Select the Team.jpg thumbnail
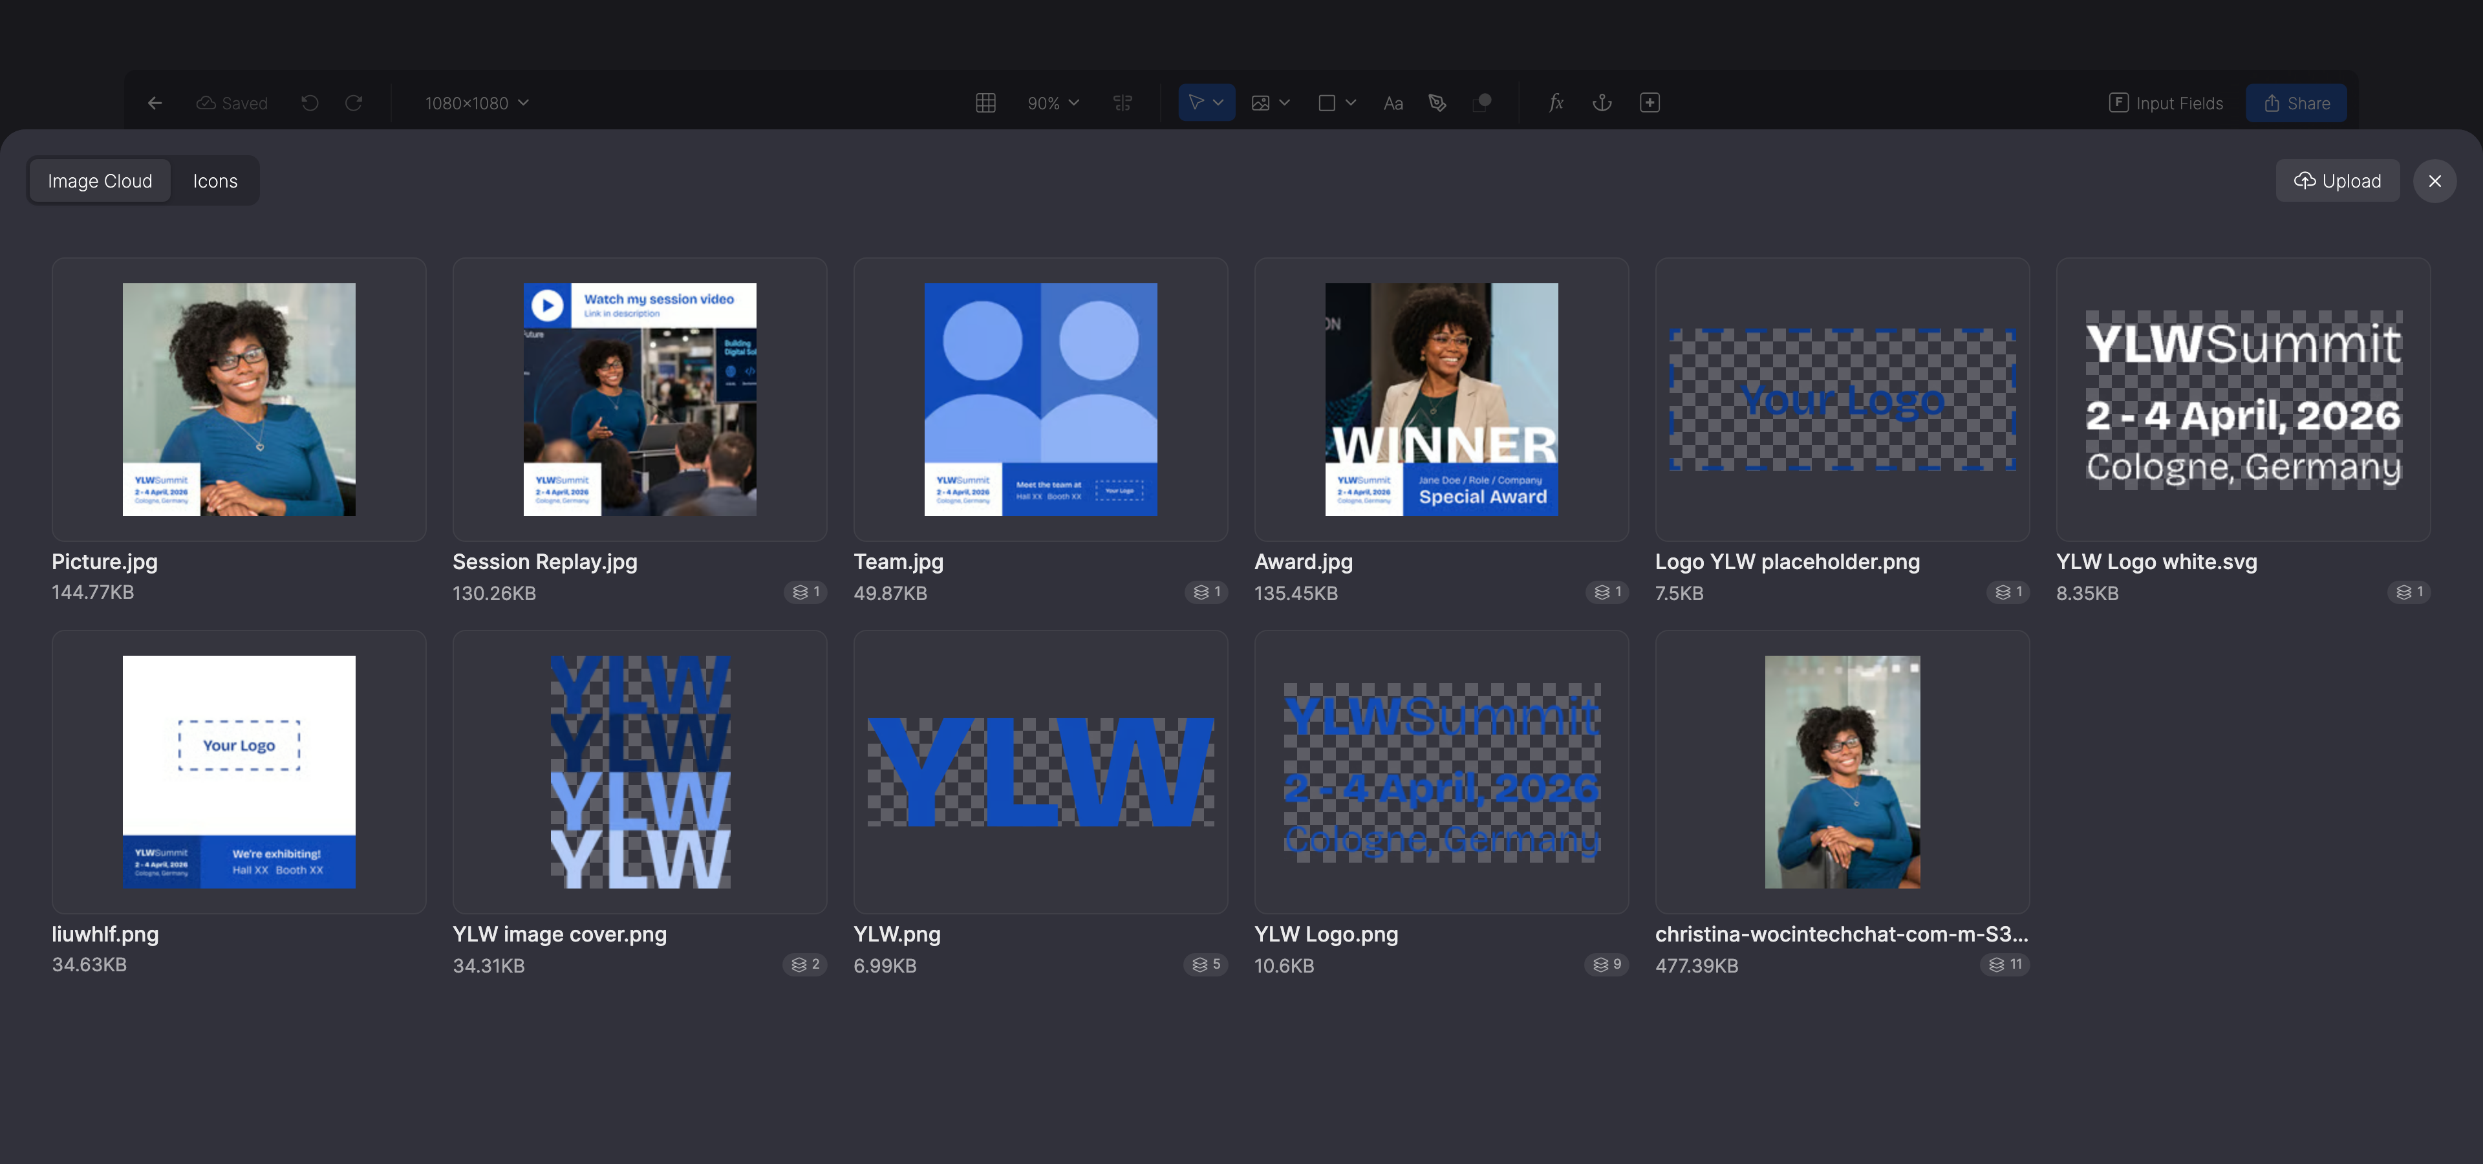Image resolution: width=2483 pixels, height=1164 pixels. [1041, 399]
